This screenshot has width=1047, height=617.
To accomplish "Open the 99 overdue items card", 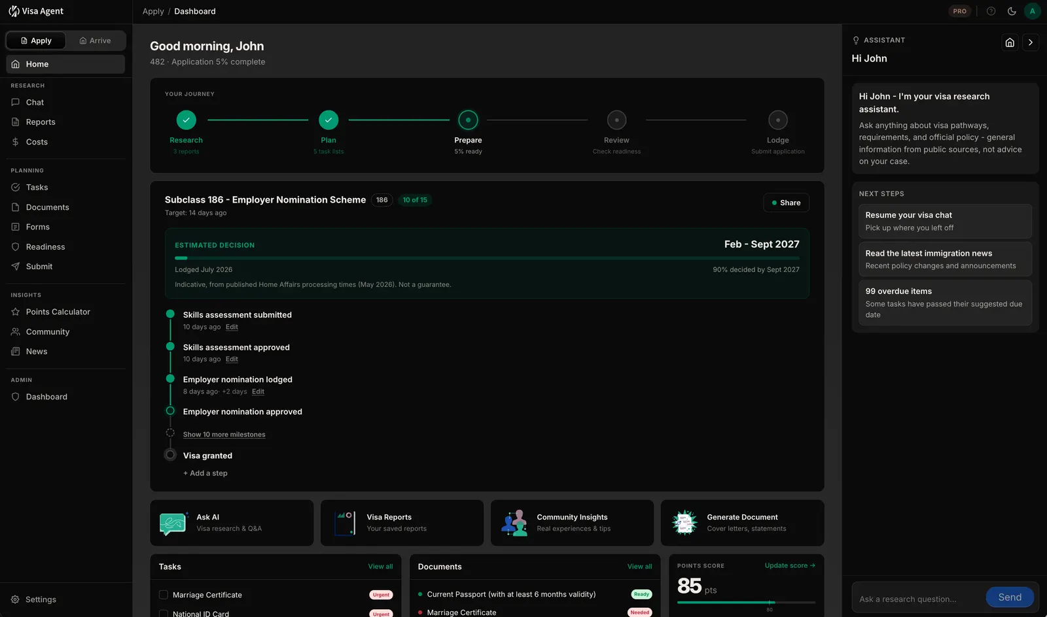I will [x=945, y=303].
